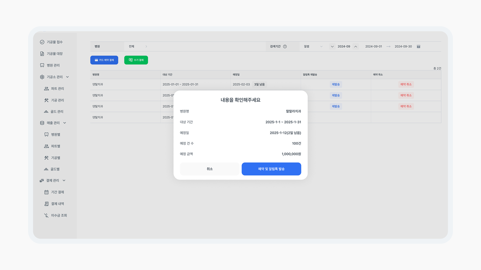Image resolution: width=481 pixels, height=270 pixels.
Task: Collapse the 기공소 관리 menu chevron
Action: pyautogui.click(x=67, y=77)
